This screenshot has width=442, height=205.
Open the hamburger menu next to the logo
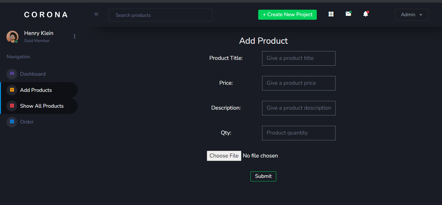96,14
